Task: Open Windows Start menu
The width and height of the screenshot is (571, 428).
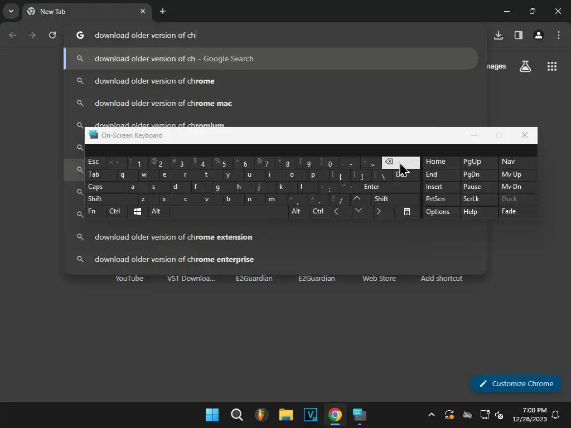Action: pos(212,415)
